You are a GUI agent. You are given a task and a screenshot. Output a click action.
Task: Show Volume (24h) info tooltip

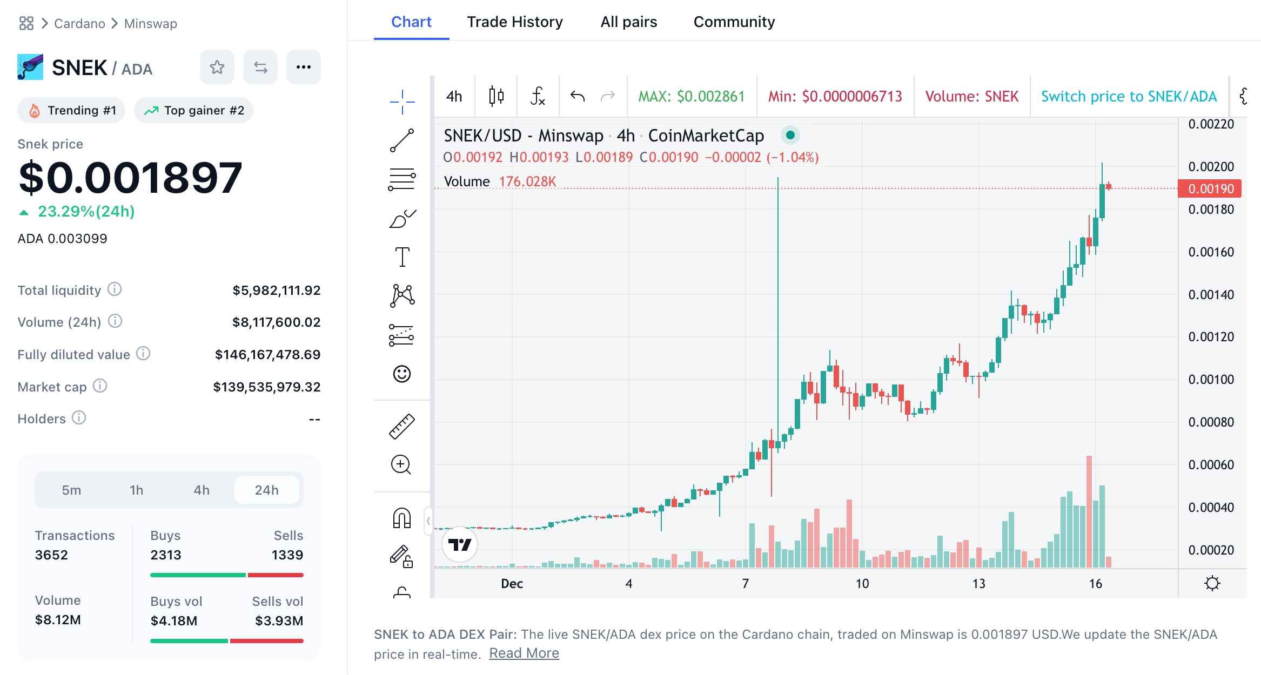click(115, 321)
